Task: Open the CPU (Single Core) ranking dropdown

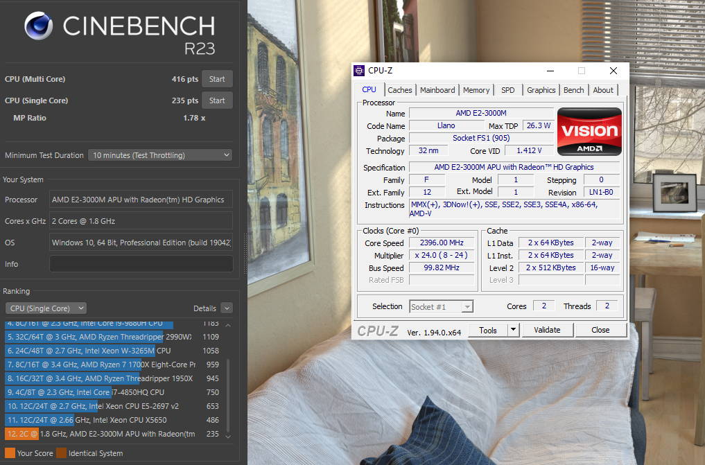Action: click(46, 308)
